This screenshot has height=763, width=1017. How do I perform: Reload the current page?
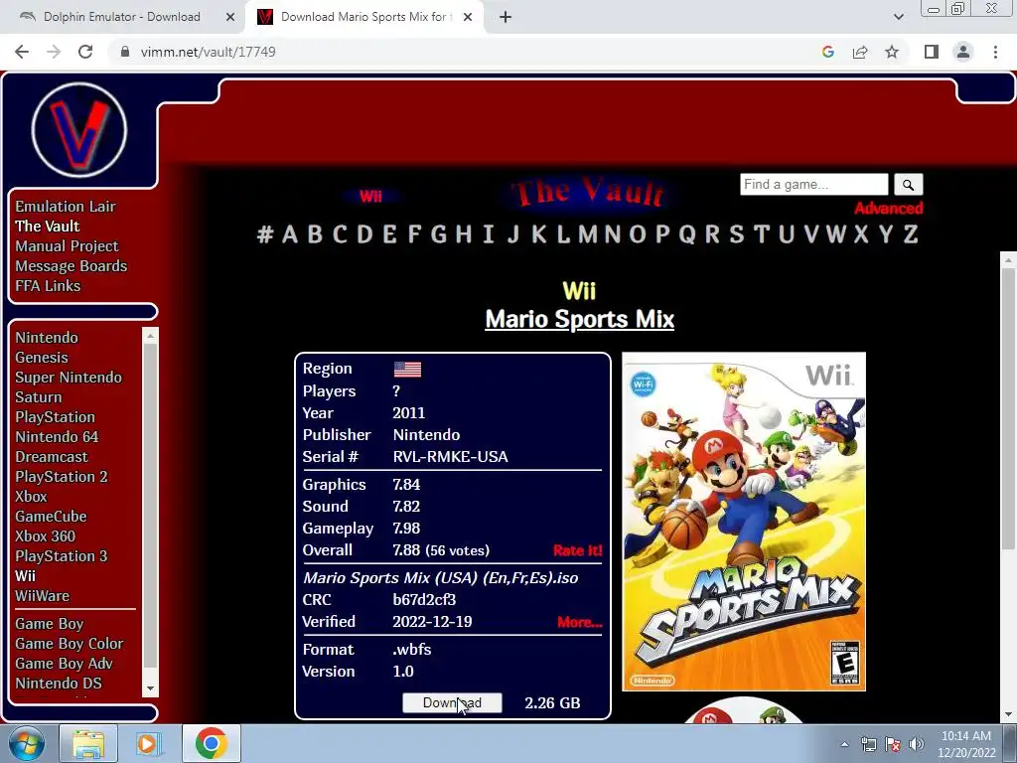tap(85, 52)
